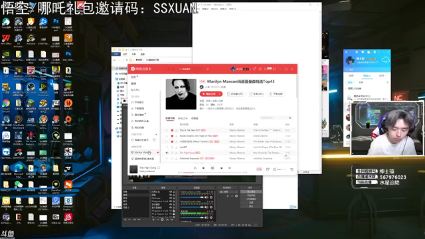Adjust the music player volume slider
This screenshot has width=425, height=239.
point(282,169)
